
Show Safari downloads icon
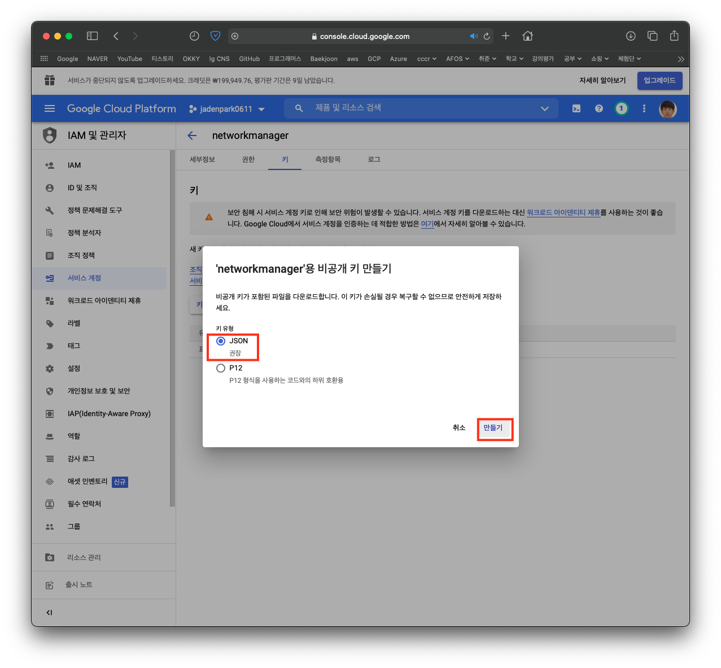click(631, 36)
